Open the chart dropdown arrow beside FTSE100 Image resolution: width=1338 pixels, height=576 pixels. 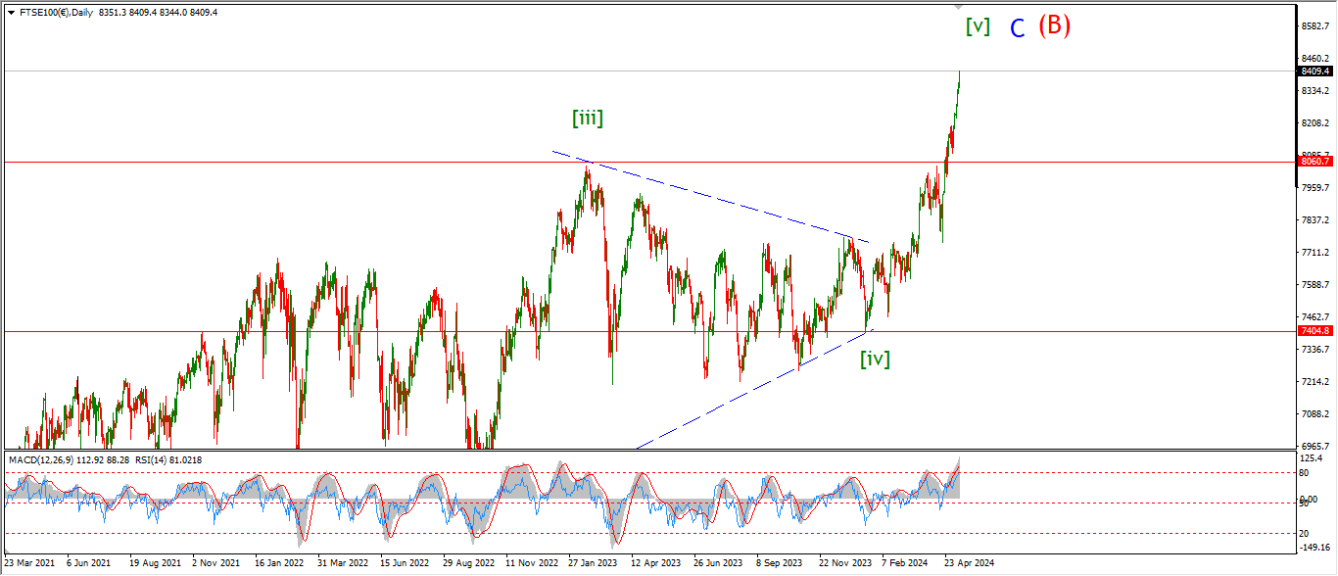coord(11,13)
